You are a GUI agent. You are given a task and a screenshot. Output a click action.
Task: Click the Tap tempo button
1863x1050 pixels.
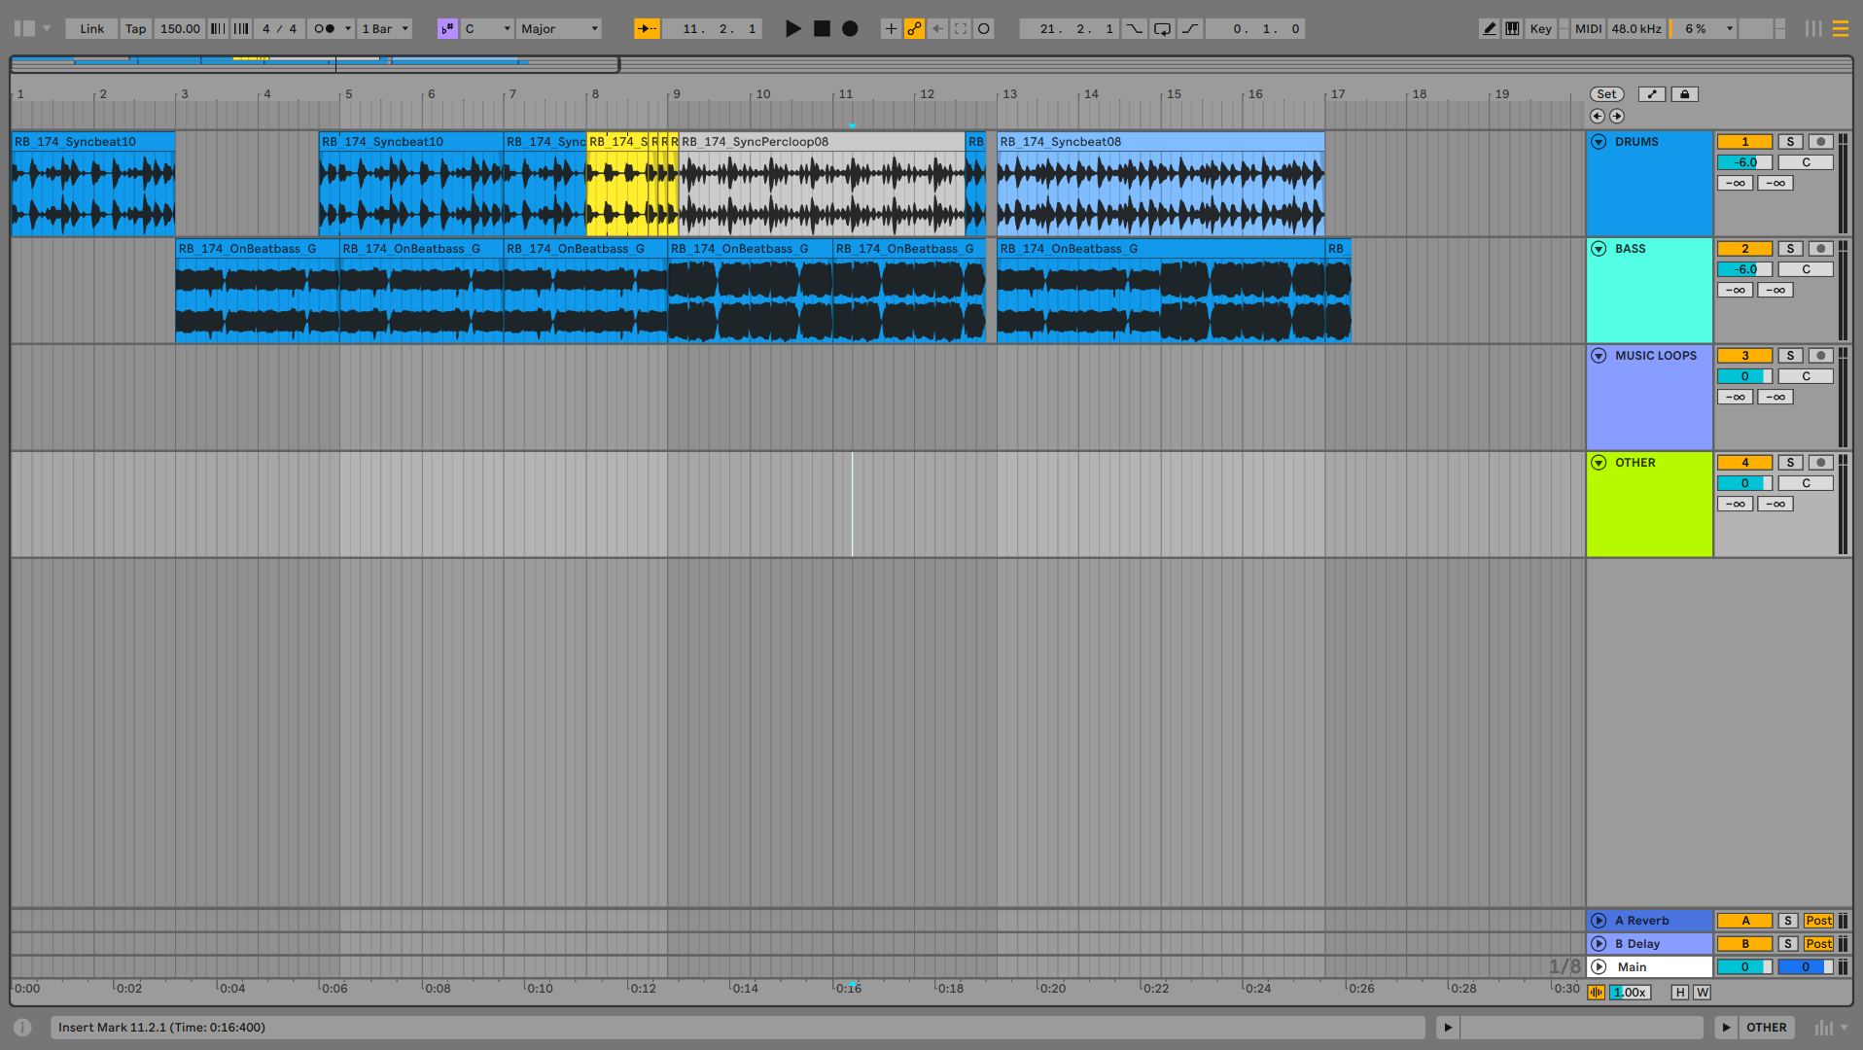(x=135, y=29)
